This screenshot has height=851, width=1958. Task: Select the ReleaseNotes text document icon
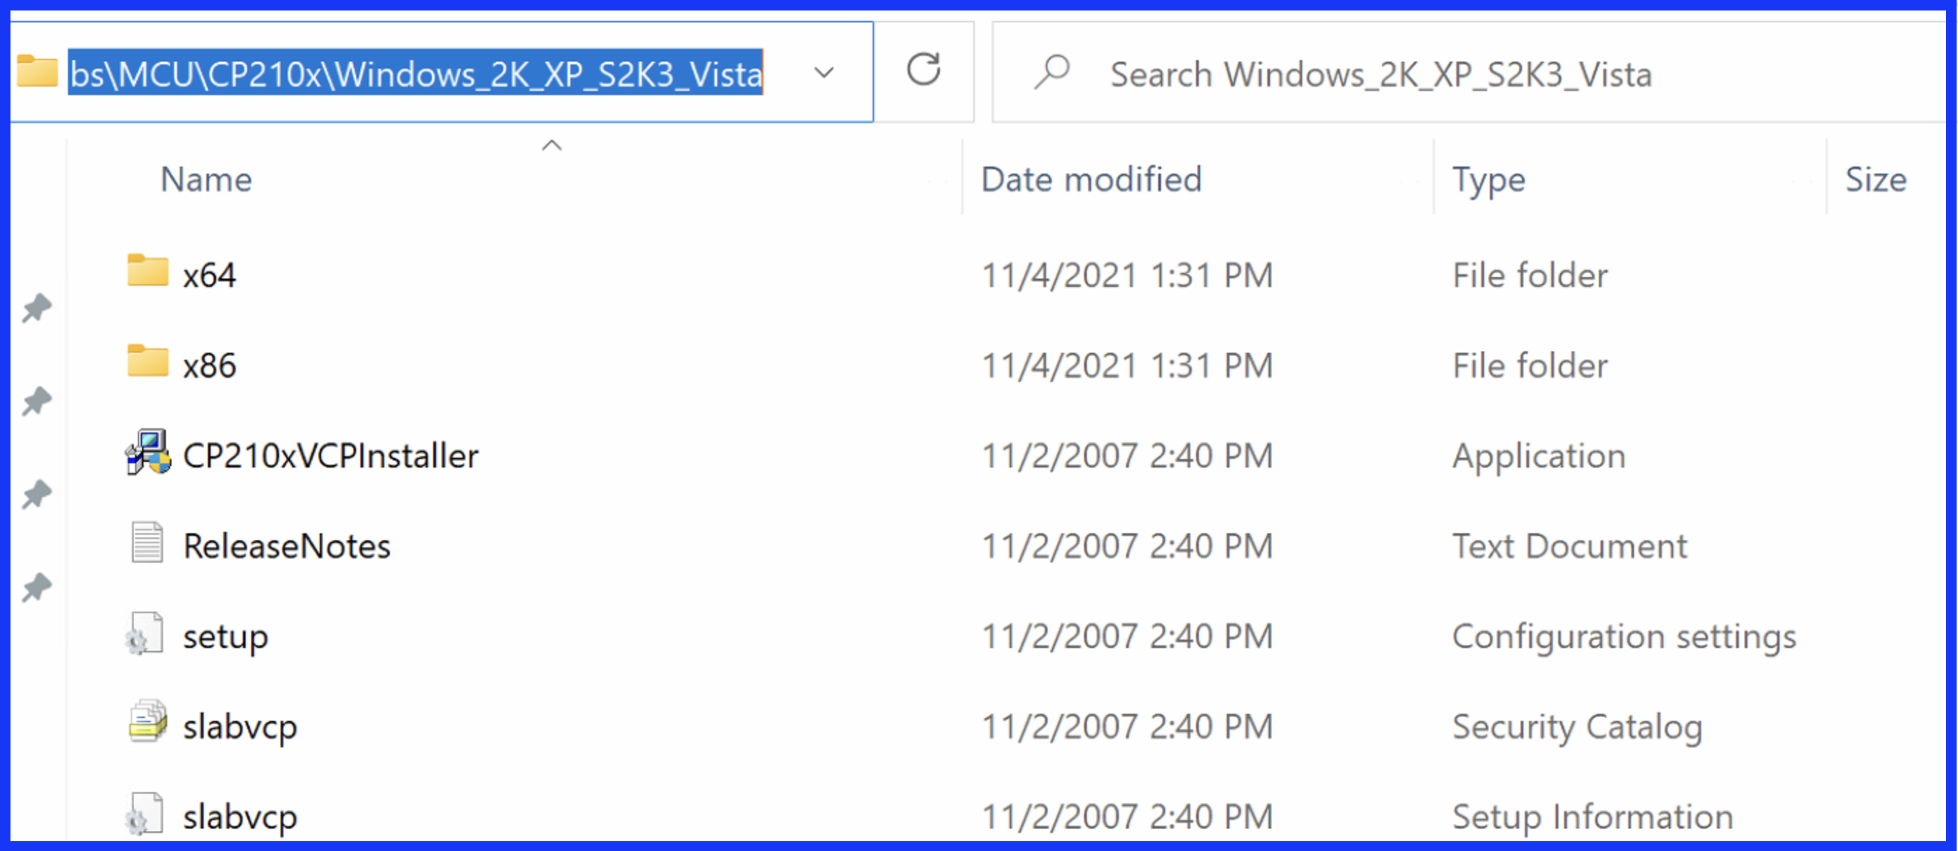147,542
